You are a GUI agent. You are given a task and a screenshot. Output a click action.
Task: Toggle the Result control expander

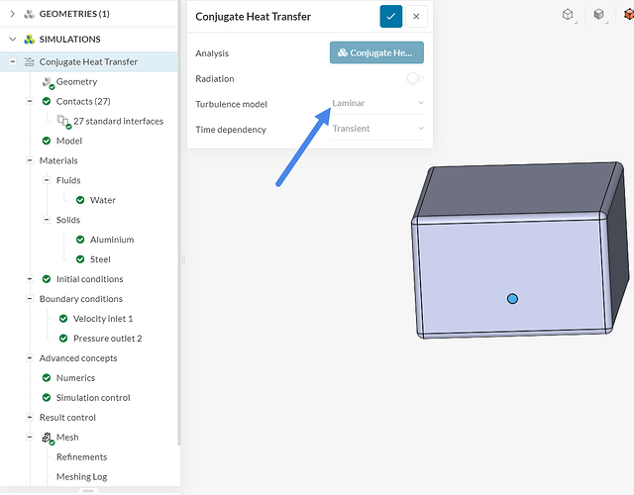point(30,417)
